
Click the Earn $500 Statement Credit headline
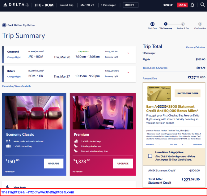[172, 109]
